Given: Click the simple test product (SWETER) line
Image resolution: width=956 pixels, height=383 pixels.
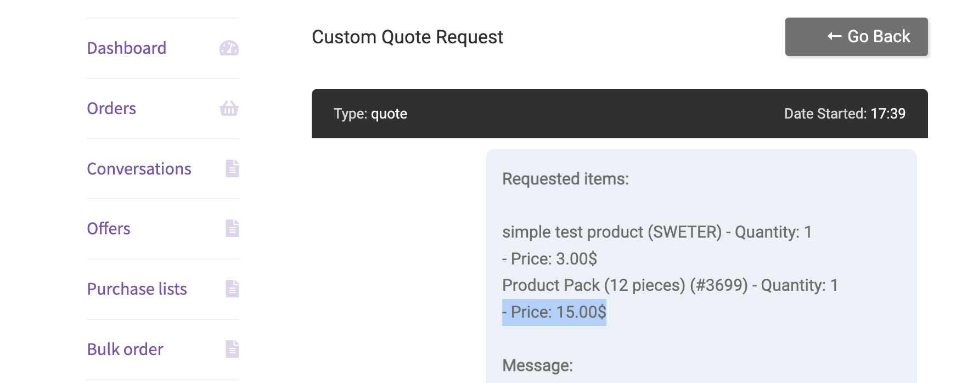Looking at the screenshot, I should coord(656,232).
